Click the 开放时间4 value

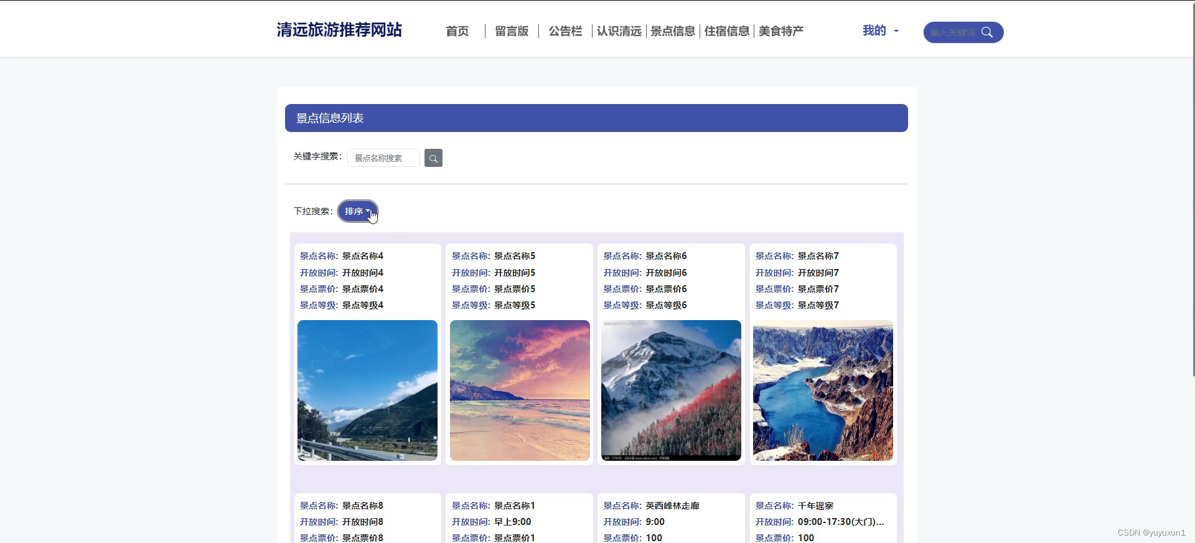coord(363,273)
